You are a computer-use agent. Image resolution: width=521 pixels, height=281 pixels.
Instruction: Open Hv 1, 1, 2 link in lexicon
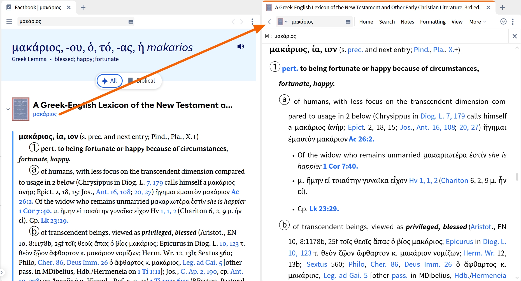(423, 181)
